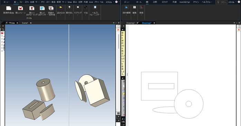Open IronCAD Syn tab in drawing window
The image size is (241, 126).
click(x=185, y=2)
